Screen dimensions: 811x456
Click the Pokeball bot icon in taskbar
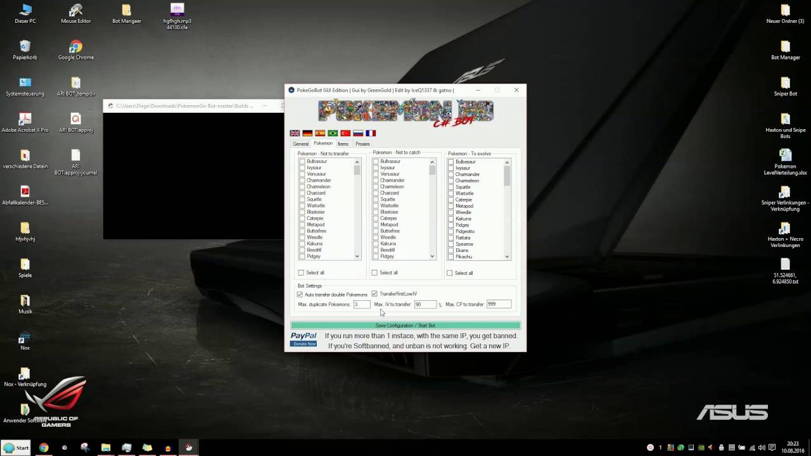188,448
